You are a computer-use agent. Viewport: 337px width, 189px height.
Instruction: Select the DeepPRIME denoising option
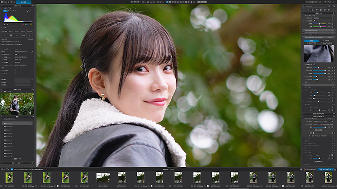pos(312,43)
